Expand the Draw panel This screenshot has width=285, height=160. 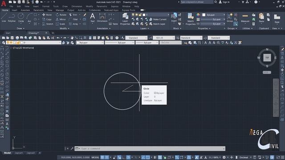click(x=20, y=28)
